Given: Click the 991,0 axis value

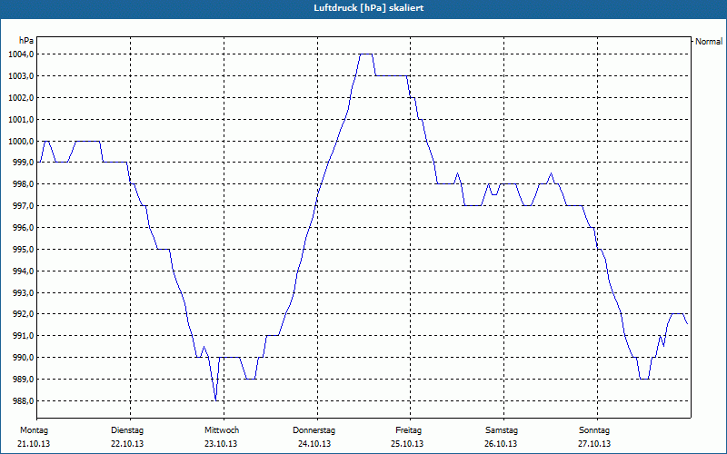Looking at the screenshot, I should pos(23,336).
